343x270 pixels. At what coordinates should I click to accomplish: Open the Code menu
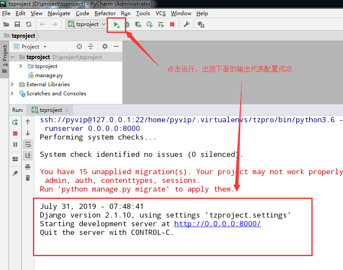[82, 13]
